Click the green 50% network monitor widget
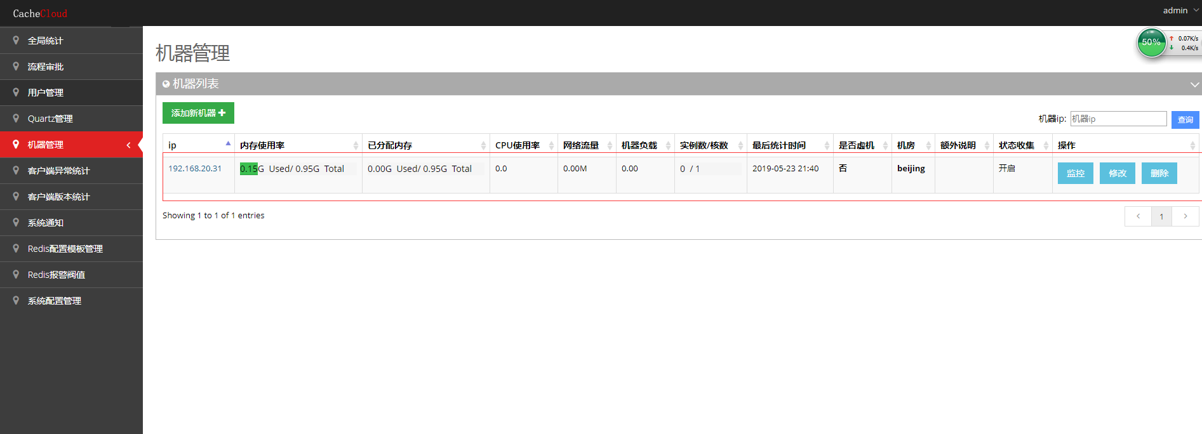 pos(1151,43)
